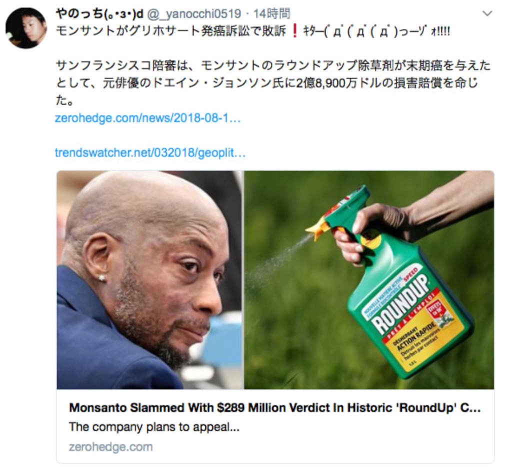The image size is (512, 467).
Task: Click the display name やのっち
Action: (x=99, y=13)
